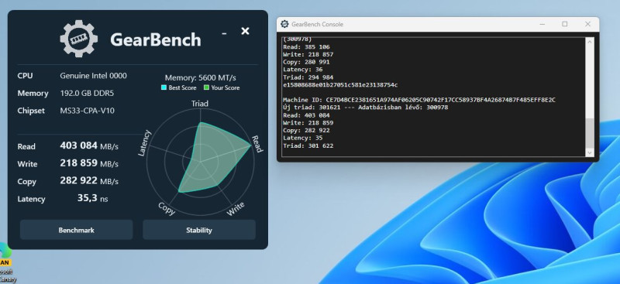This screenshot has height=284, width=620.
Task: Click the Copy value 282 922 MB/s
Action: tap(89, 181)
